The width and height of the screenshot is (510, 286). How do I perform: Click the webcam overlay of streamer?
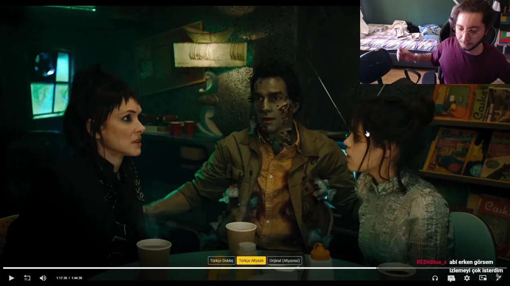[x=435, y=42]
